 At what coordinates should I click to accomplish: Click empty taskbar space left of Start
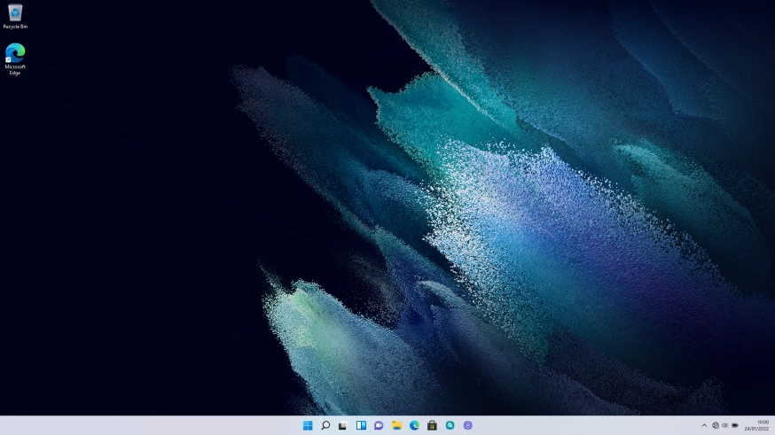pyautogui.click(x=133, y=425)
